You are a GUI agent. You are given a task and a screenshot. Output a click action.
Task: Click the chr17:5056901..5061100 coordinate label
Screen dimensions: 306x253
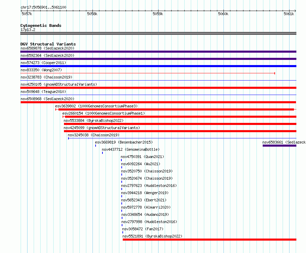pyautogui.click(x=43, y=7)
